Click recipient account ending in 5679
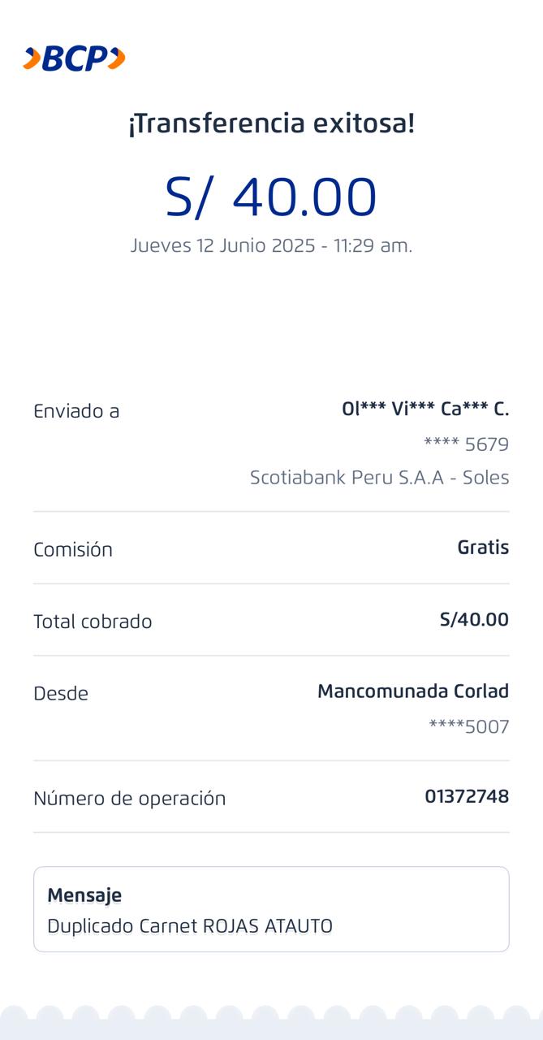Image resolution: width=543 pixels, height=1040 pixels. tap(466, 444)
